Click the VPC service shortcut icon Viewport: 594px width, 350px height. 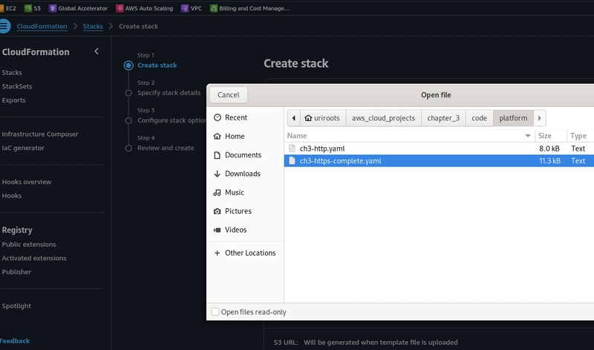point(184,8)
